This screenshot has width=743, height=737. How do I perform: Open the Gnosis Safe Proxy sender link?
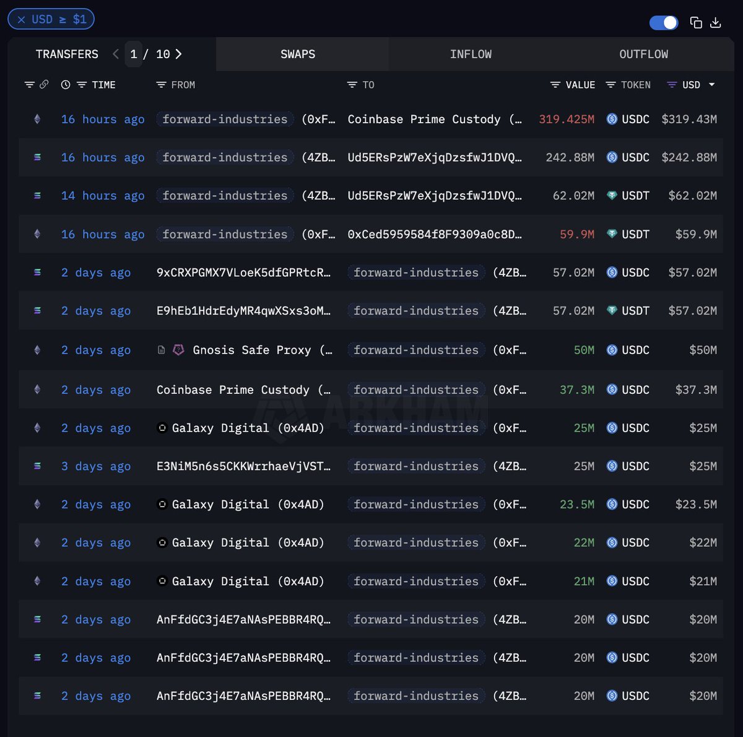tap(263, 350)
